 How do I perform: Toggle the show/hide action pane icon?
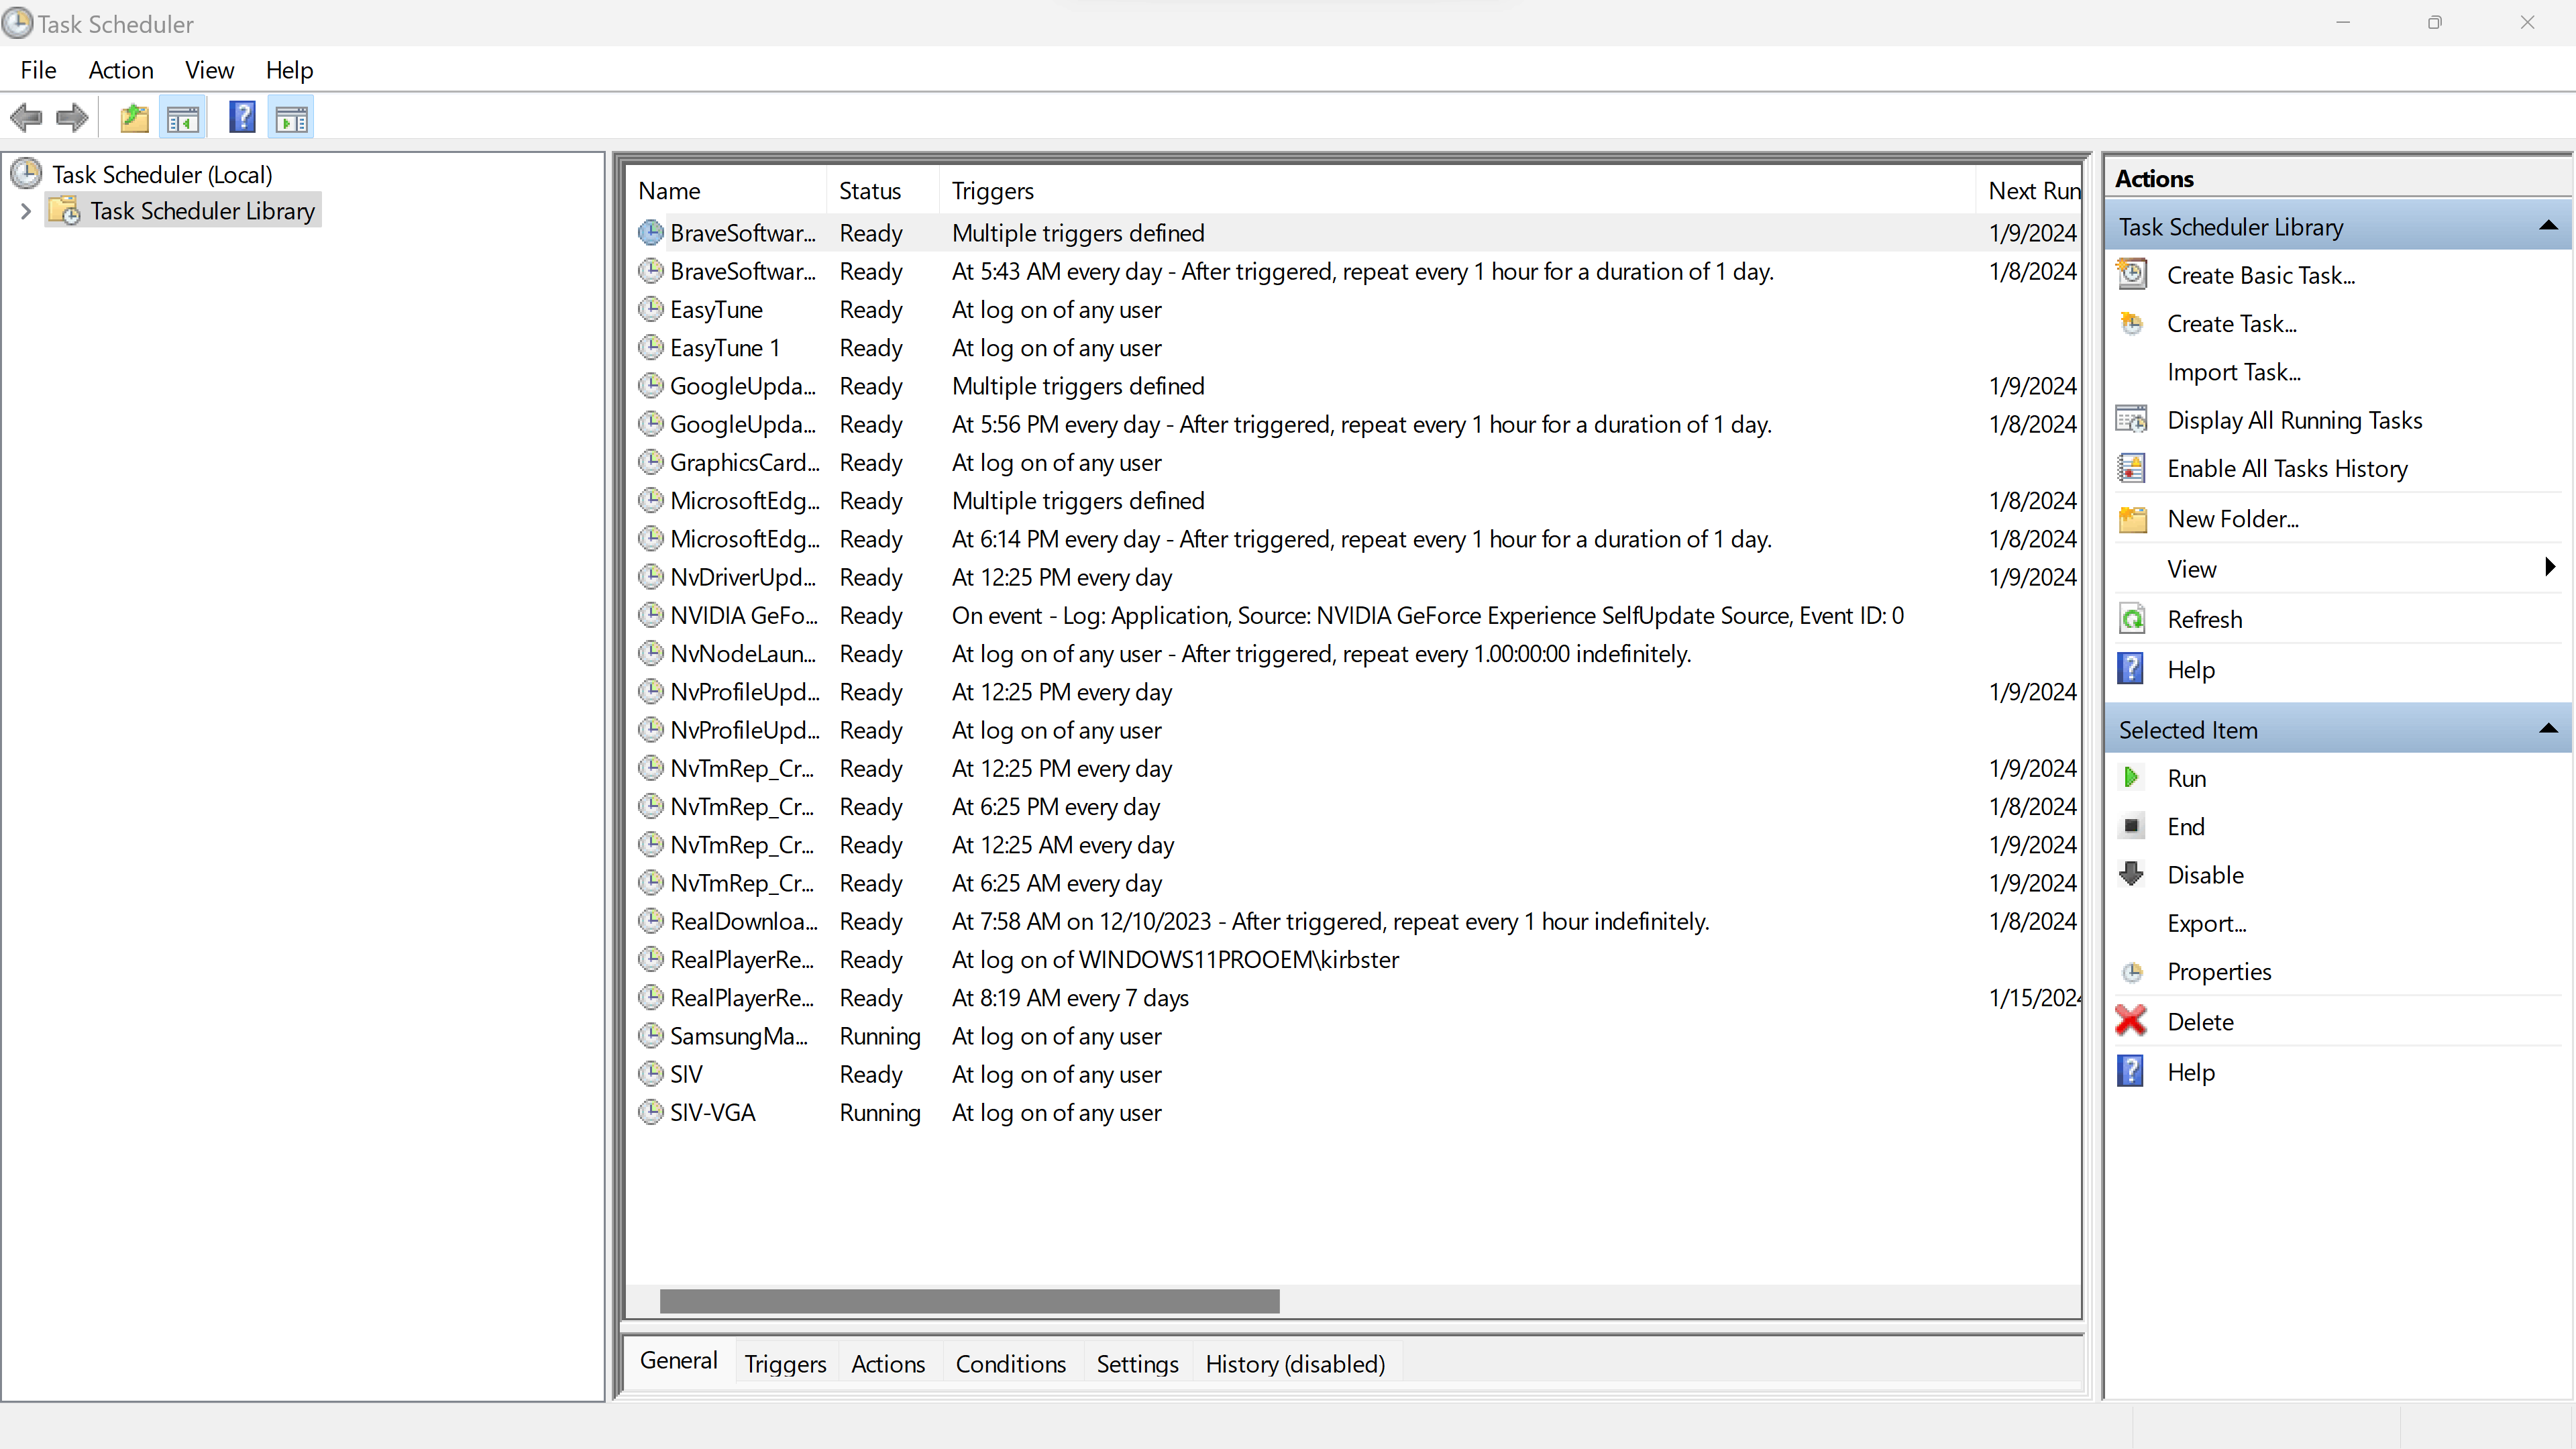coord(292,118)
